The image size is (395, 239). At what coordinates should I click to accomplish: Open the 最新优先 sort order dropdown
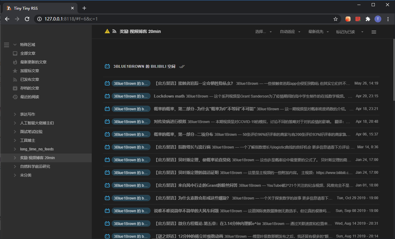[x=318, y=32]
